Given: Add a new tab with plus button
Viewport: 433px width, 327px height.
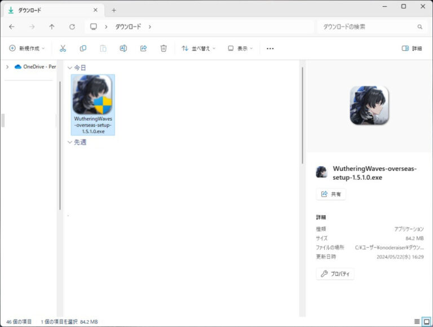Looking at the screenshot, I should pos(114,10).
